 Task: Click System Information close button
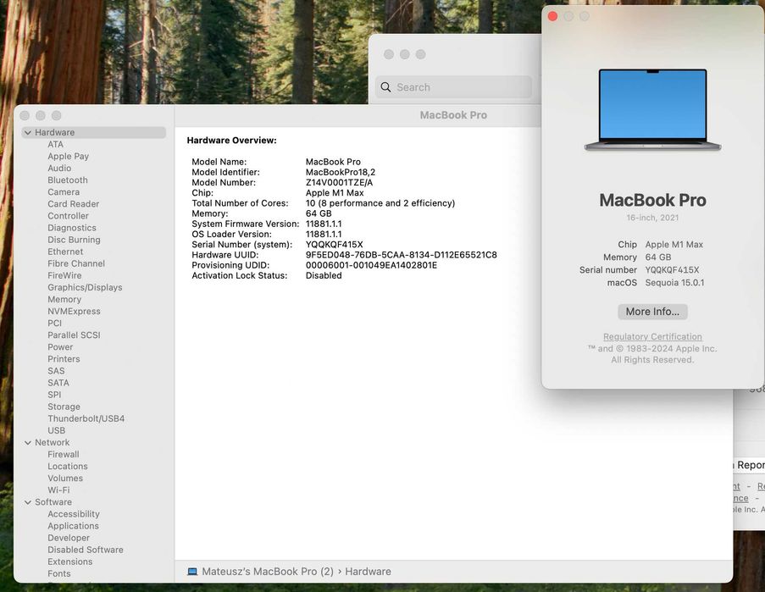pyautogui.click(x=25, y=115)
